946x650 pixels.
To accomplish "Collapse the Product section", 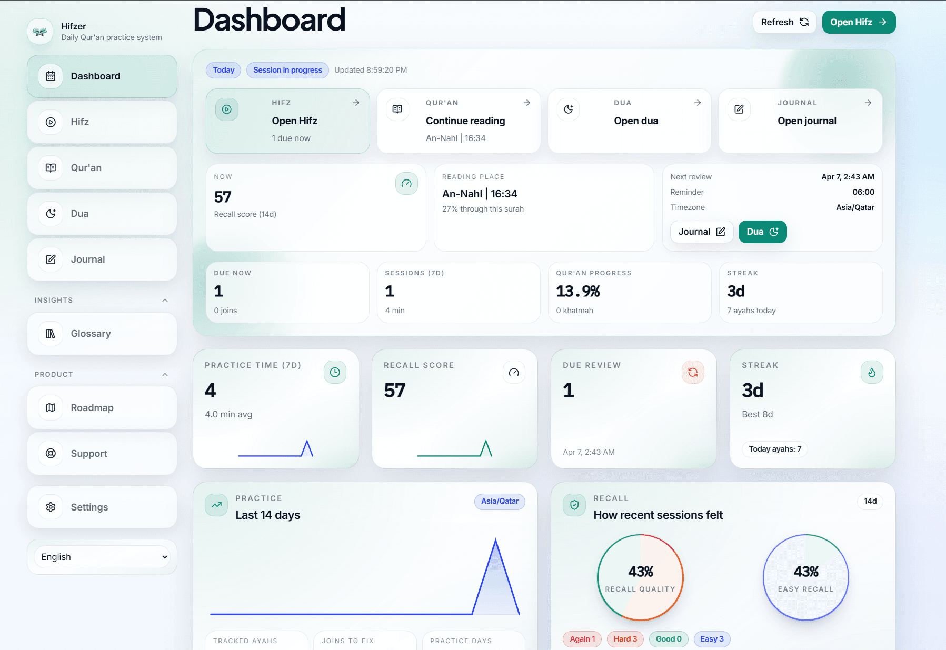I will (165, 374).
